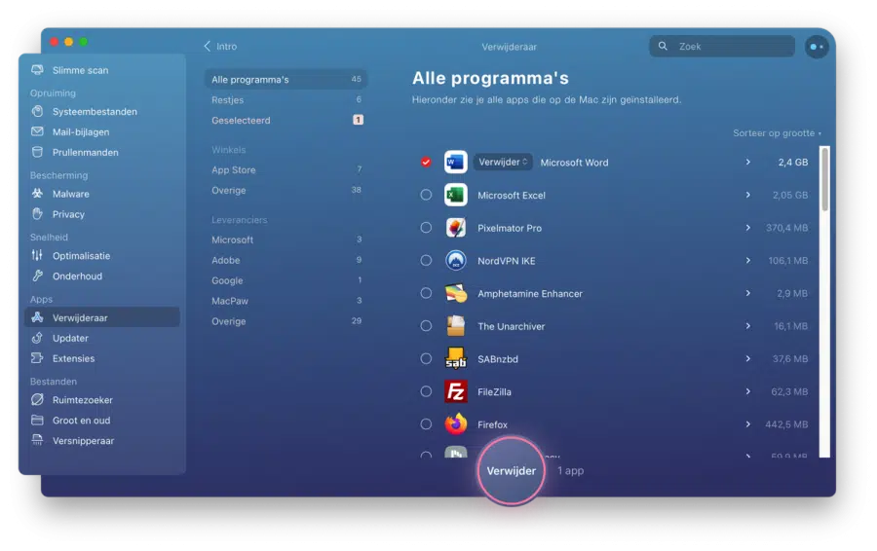Click the Mail-bijlagen envelope icon

[x=37, y=131]
